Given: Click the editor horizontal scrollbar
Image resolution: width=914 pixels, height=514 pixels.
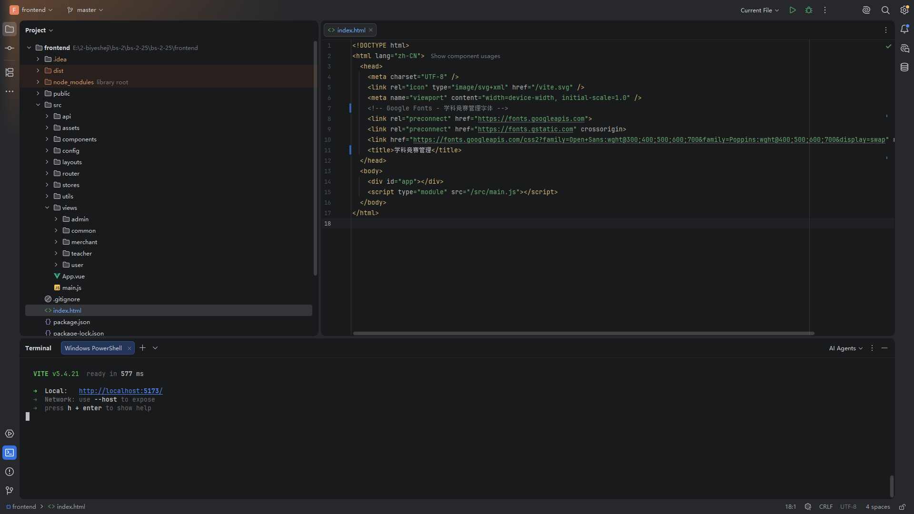Looking at the screenshot, I should pyautogui.click(x=584, y=333).
